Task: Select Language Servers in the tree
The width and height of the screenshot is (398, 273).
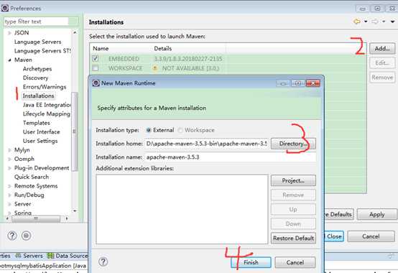Action: tap(38, 42)
